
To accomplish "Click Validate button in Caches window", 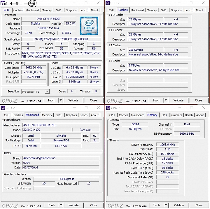I will click(x=178, y=100).
